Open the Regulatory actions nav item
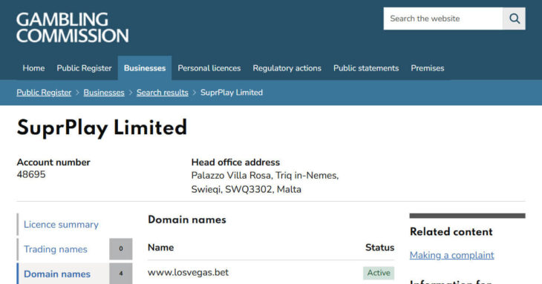This screenshot has height=284, width=542. point(287,68)
